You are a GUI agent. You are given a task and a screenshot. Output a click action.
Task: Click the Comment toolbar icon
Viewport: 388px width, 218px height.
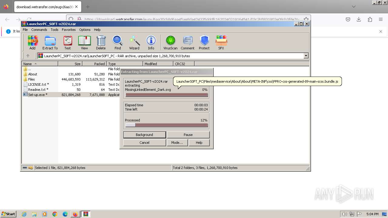[188, 43]
